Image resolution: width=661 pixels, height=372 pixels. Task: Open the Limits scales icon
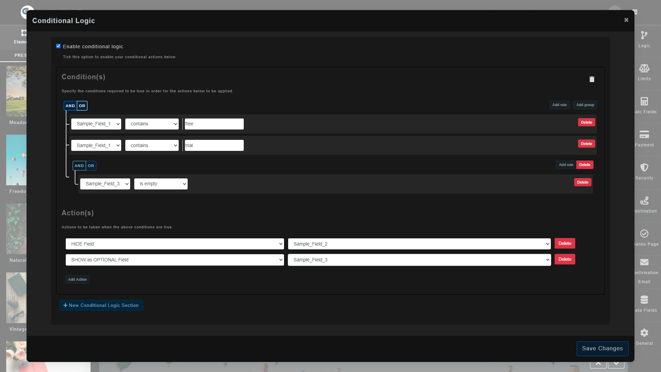coord(644,69)
